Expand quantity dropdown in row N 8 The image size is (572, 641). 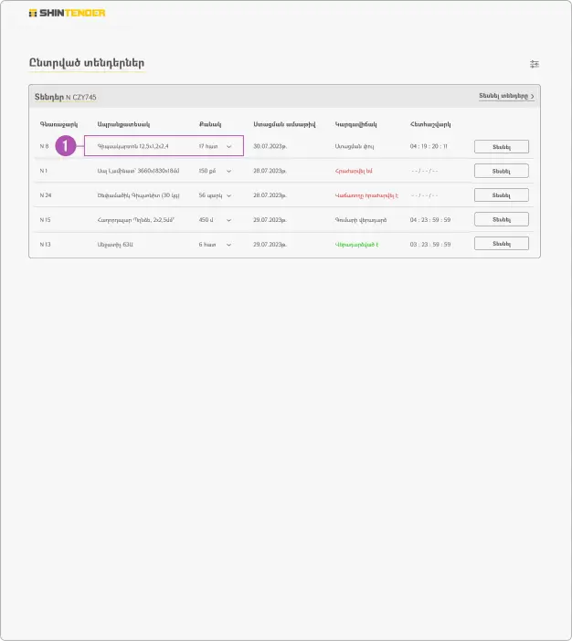[228, 146]
